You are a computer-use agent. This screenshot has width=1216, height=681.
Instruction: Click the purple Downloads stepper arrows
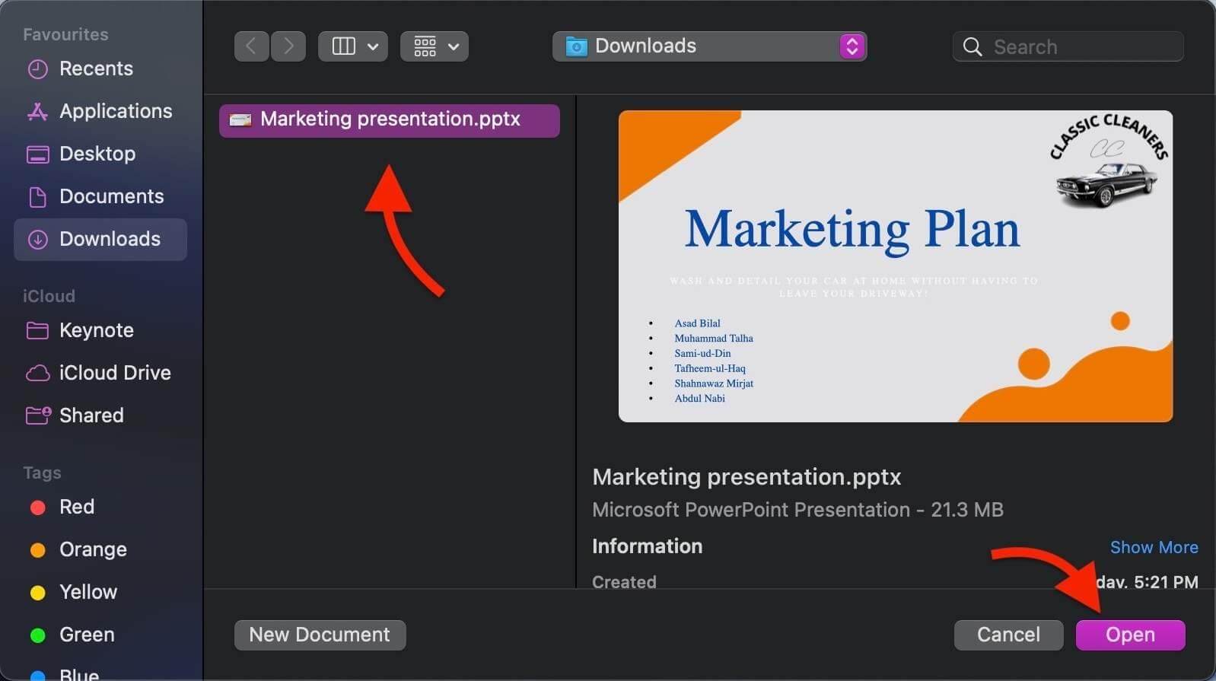coord(852,46)
